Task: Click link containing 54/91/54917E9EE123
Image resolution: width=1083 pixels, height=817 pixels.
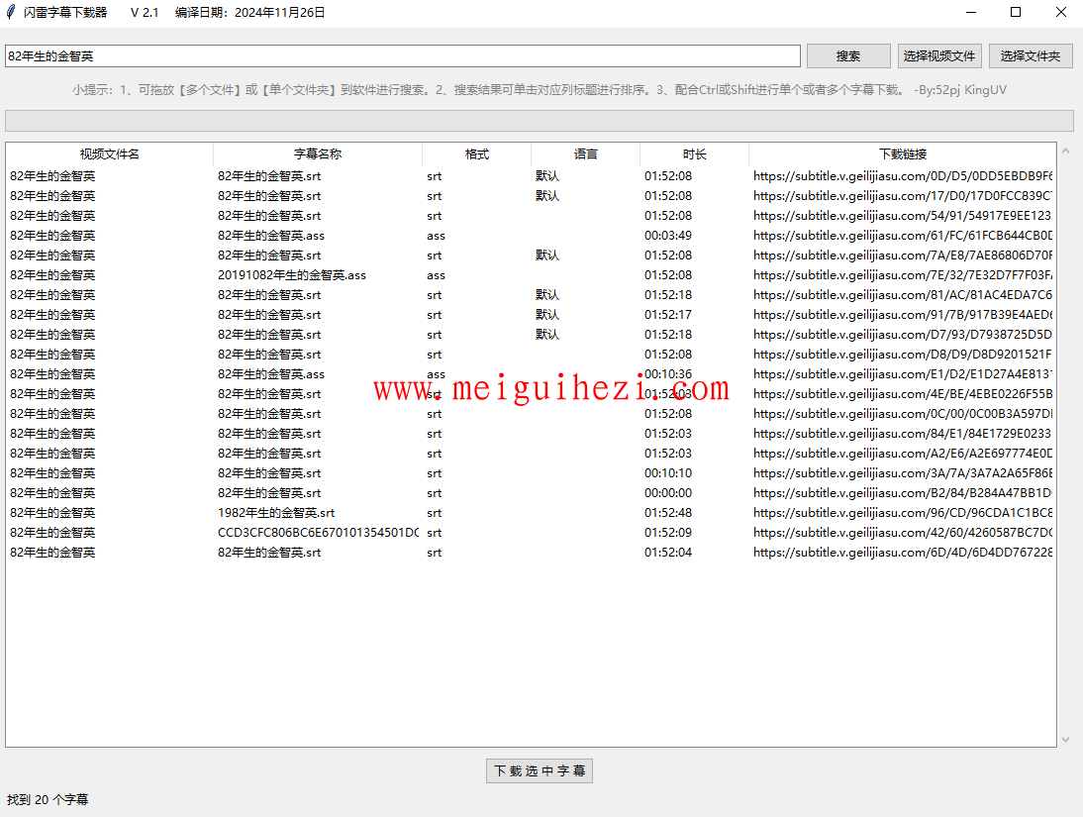Action: [x=903, y=216]
